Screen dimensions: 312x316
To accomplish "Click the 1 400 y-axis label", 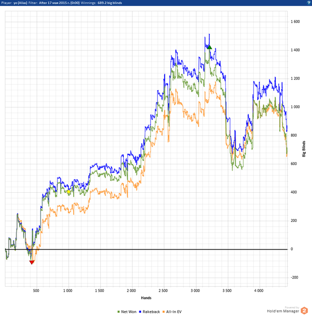I will (295, 50).
